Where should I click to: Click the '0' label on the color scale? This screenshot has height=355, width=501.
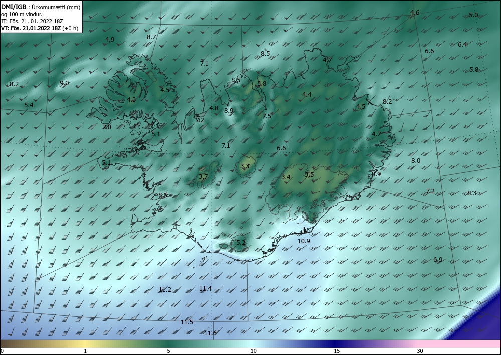coord(2,351)
